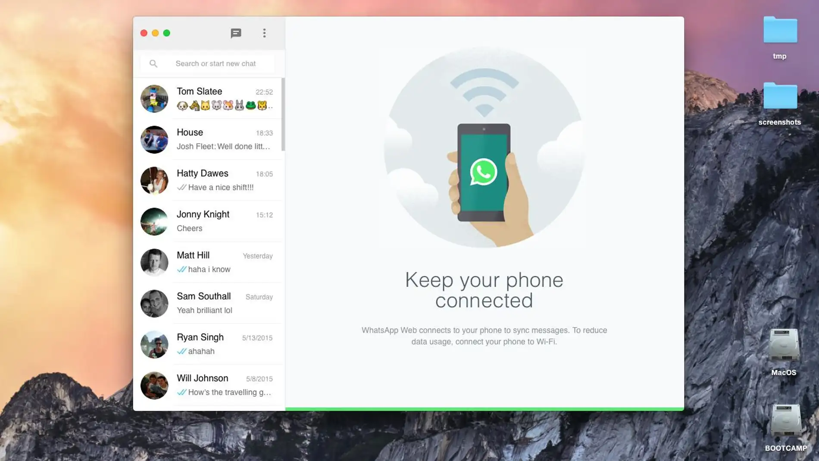
Task: Click the 'Yeah brilliant lol' preview
Action: point(204,310)
